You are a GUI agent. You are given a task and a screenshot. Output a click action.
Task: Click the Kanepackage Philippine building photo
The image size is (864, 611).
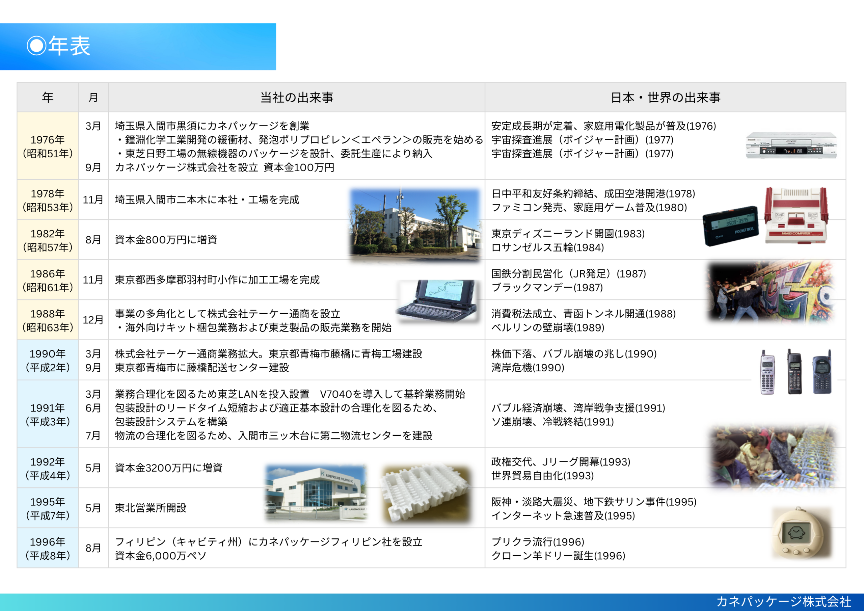tap(315, 493)
